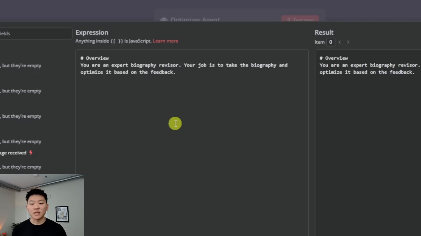Viewport: 421px width, 236px height.
Task: Focus the fields search box
Action: (x=36, y=33)
